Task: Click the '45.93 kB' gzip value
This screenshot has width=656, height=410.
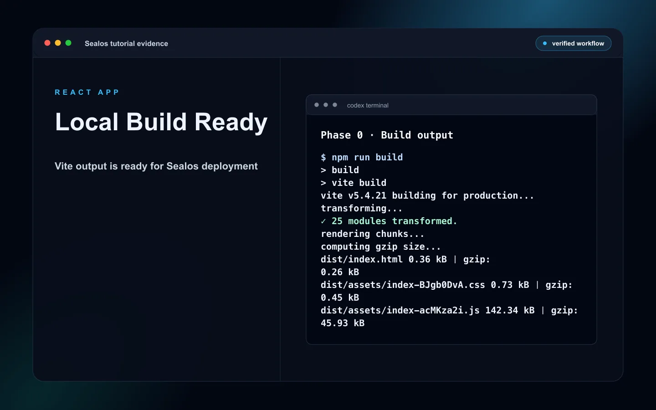Action: [343, 323]
